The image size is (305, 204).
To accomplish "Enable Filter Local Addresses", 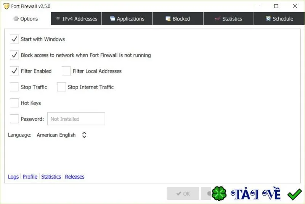I will click(x=66, y=71).
